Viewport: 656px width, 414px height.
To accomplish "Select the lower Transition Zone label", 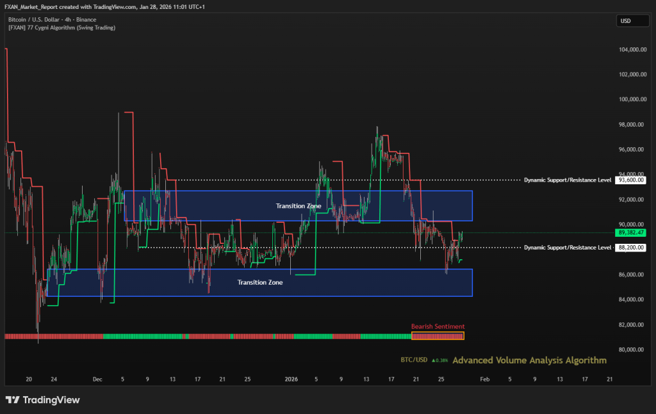I will click(260, 282).
